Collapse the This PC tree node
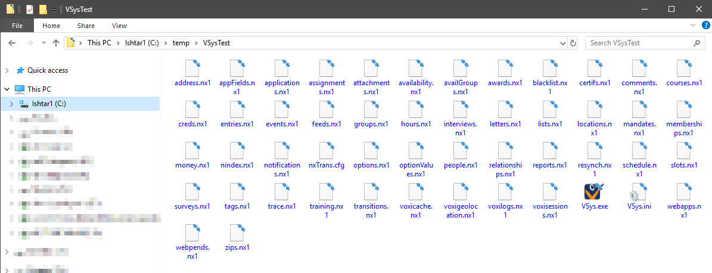This screenshot has height=273, width=712. click(x=7, y=89)
